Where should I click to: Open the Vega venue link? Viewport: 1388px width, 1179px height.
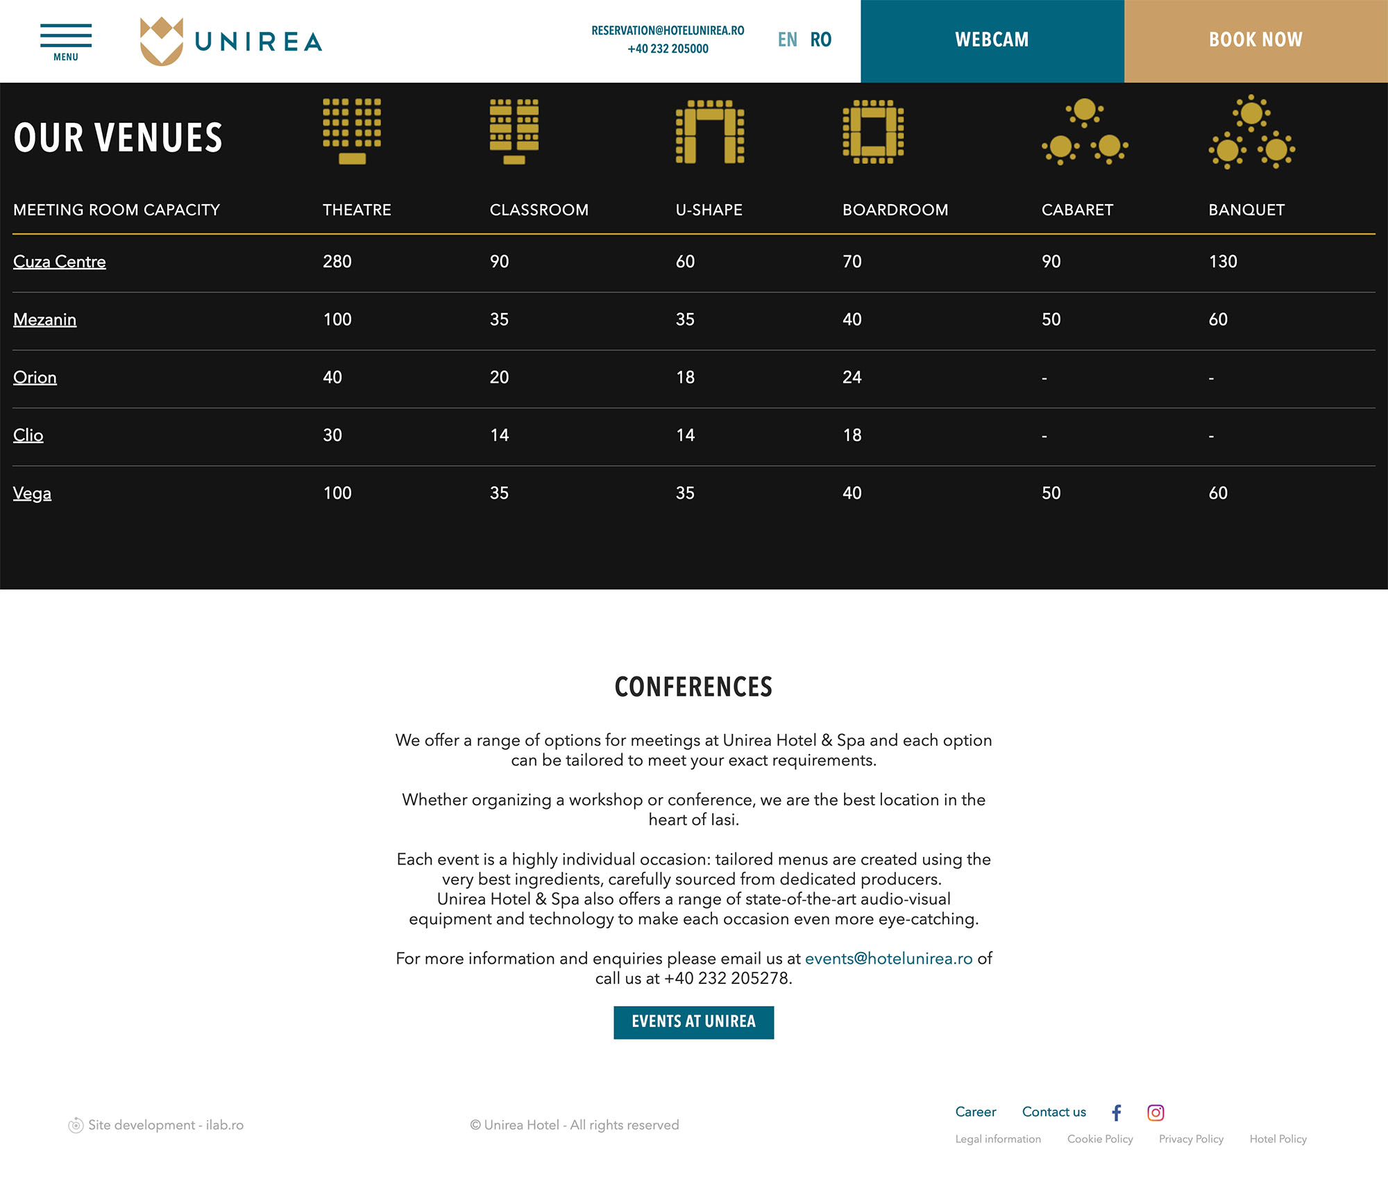tap(32, 493)
